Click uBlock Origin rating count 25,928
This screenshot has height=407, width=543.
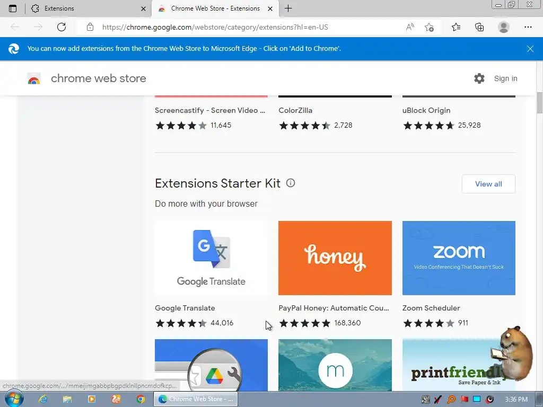[x=469, y=125]
